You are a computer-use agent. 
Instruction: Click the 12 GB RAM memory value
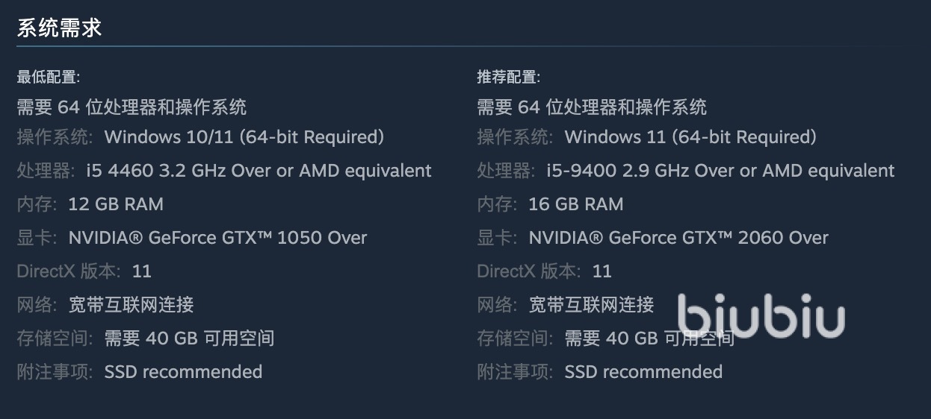(x=116, y=204)
